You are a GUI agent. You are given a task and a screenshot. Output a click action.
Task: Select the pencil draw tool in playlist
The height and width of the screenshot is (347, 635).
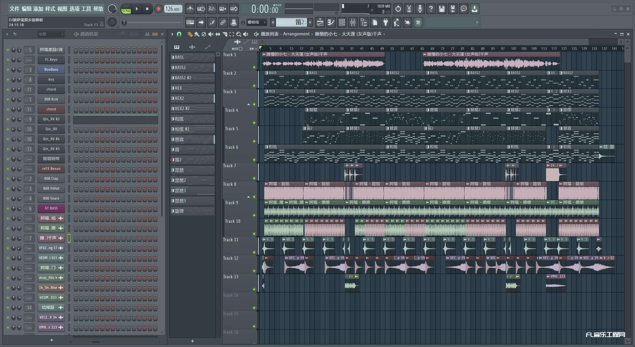(190, 34)
